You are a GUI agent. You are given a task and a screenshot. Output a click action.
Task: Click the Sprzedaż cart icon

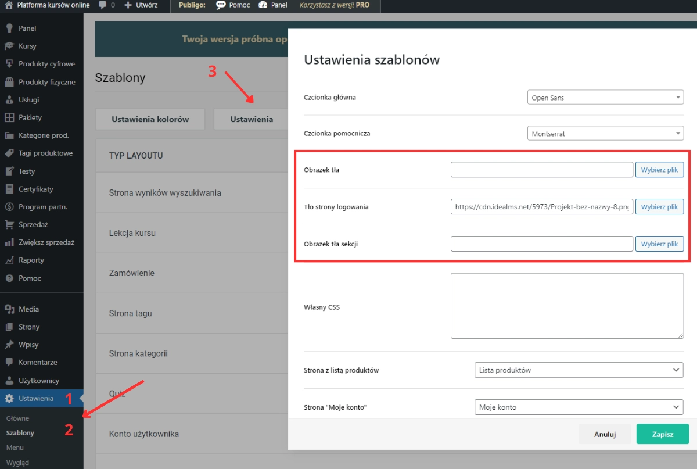[9, 224]
